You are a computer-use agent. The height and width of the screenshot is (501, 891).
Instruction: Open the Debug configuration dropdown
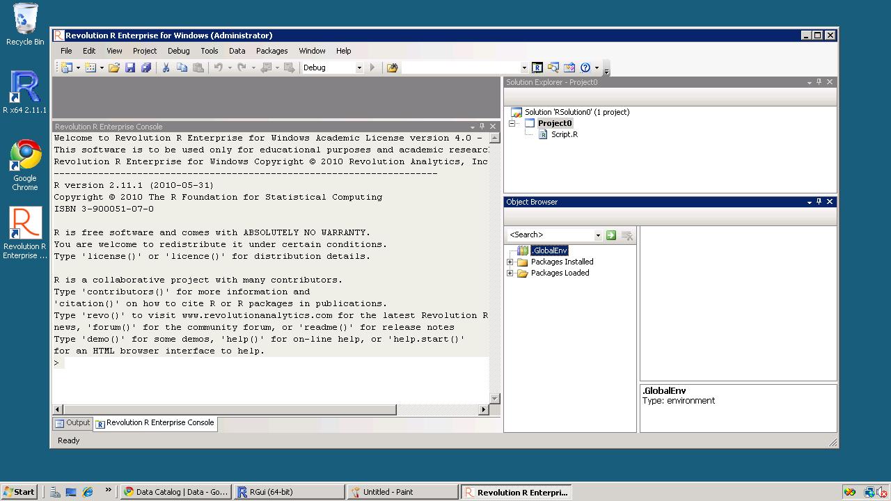359,67
